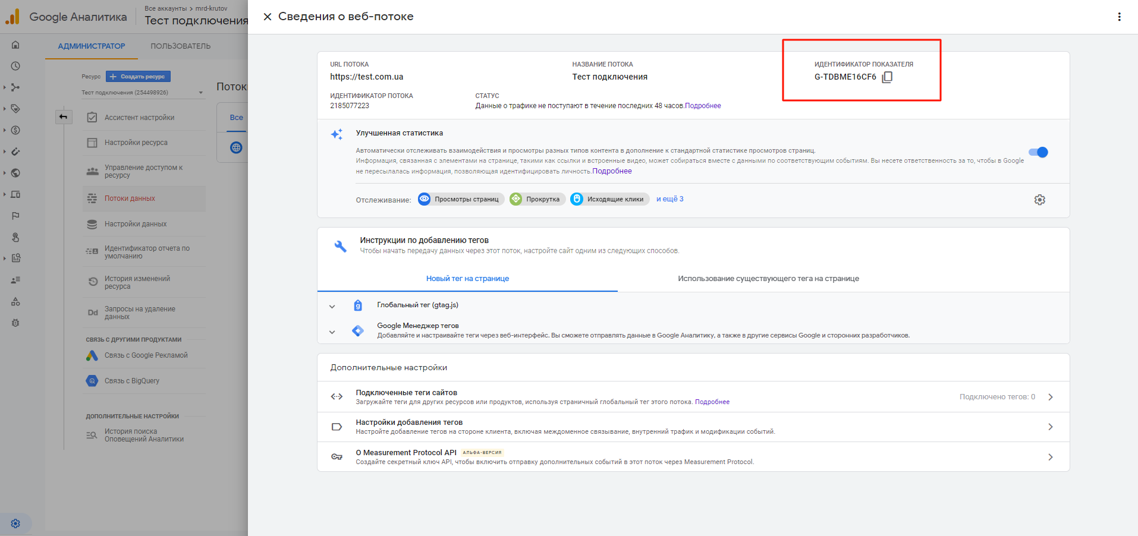Image resolution: width=1138 pixels, height=536 pixels.
Task: Click the Global site tag gtag.js icon
Action: tap(358, 305)
